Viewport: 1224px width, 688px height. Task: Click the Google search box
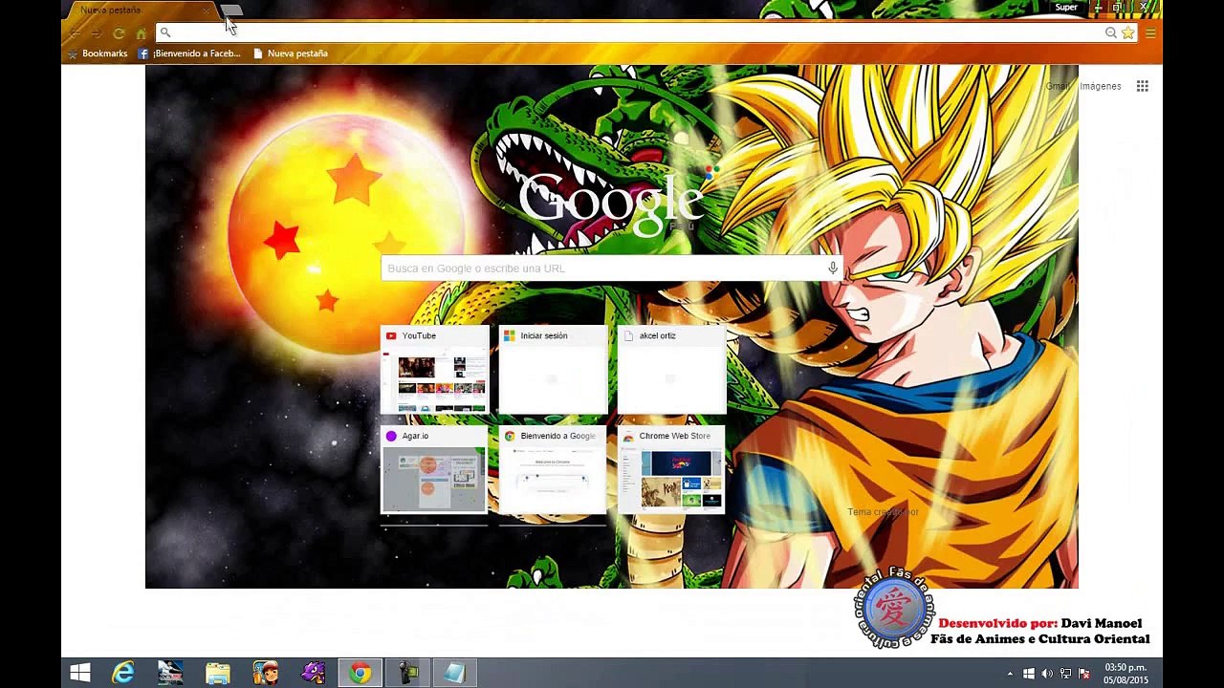click(x=612, y=269)
